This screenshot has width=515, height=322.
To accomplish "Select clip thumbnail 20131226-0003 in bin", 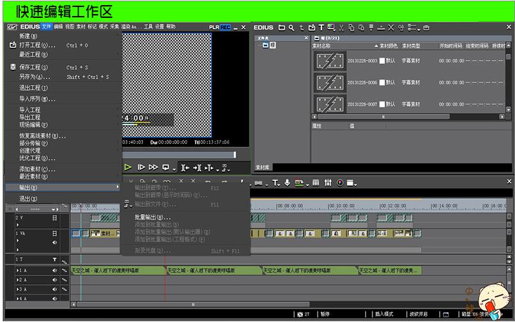I will [330, 61].
